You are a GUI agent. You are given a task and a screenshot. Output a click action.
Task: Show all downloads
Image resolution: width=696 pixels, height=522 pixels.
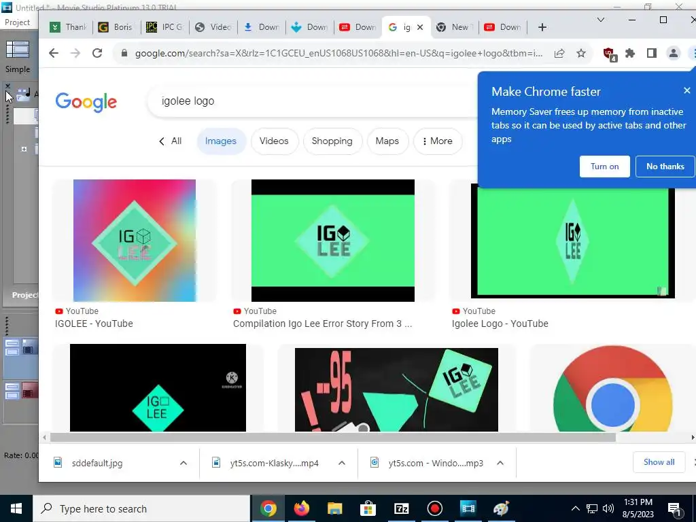[x=659, y=462]
